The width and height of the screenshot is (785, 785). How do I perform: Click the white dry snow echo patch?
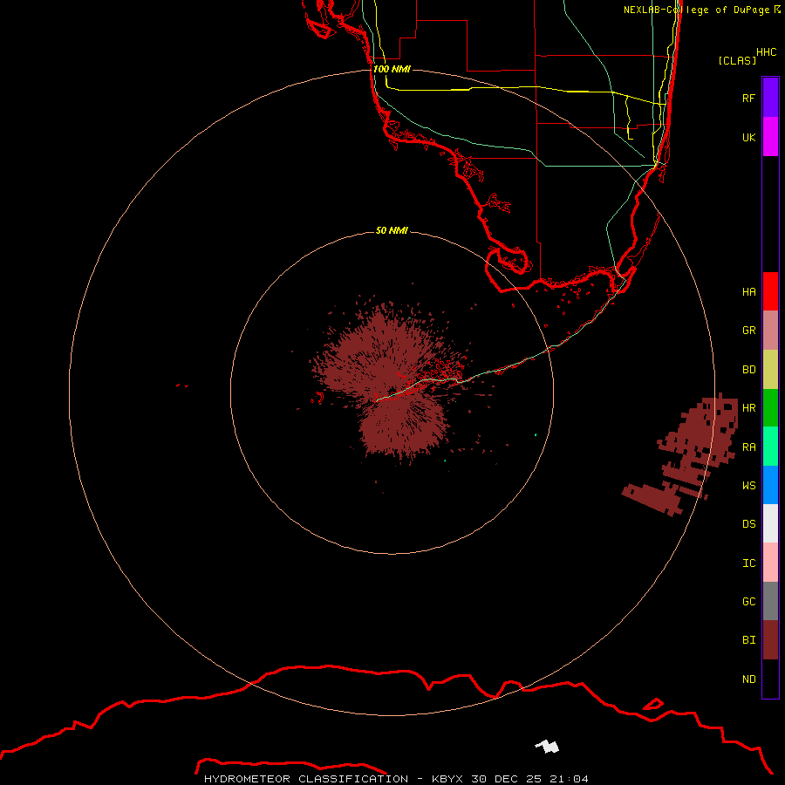548,747
